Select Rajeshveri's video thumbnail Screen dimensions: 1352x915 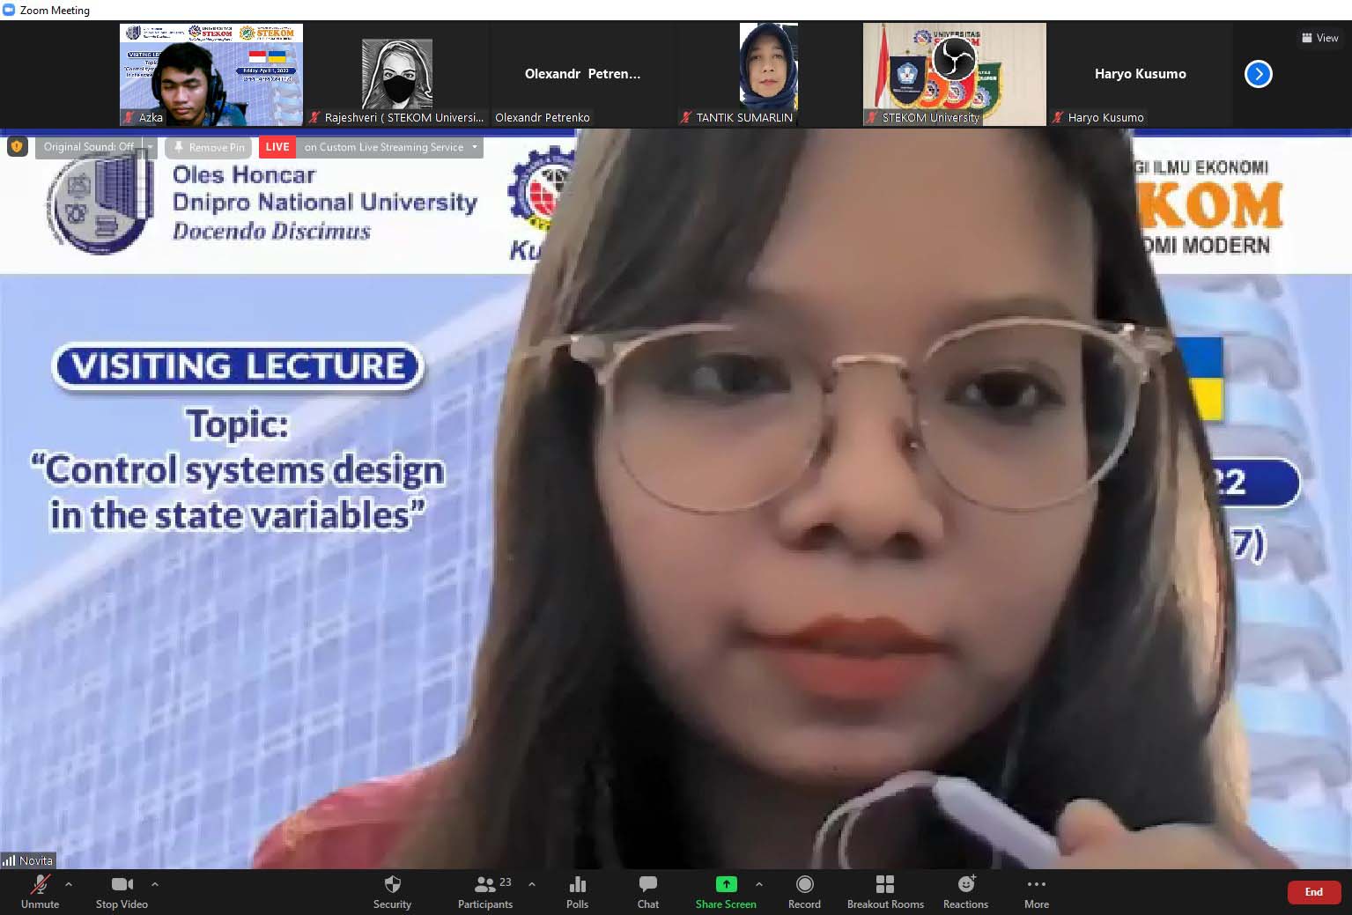click(x=397, y=75)
